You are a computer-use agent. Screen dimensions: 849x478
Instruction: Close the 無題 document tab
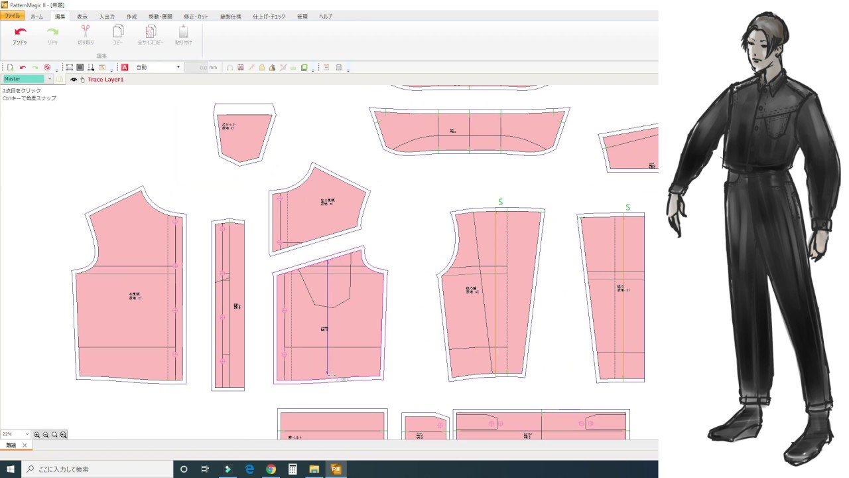(x=25, y=445)
